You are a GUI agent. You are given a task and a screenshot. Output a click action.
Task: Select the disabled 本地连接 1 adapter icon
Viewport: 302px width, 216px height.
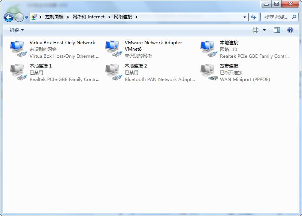(18, 72)
